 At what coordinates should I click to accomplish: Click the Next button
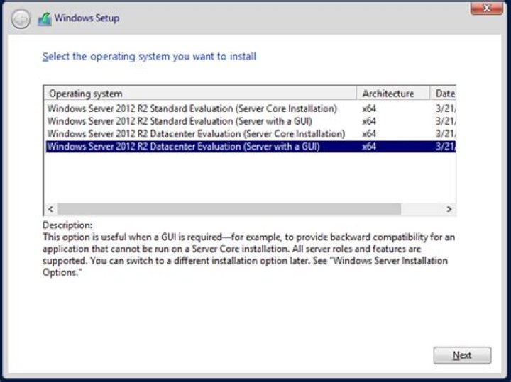pyautogui.click(x=462, y=355)
